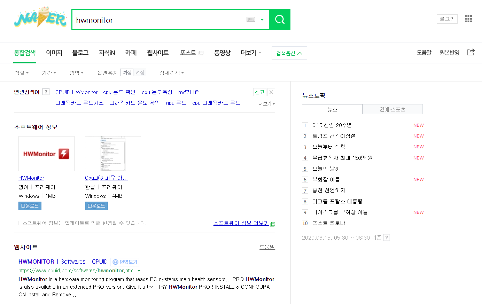The height and width of the screenshot is (304, 482).
Task: Click news topic 오늘의 날씨
Action: click(326, 169)
